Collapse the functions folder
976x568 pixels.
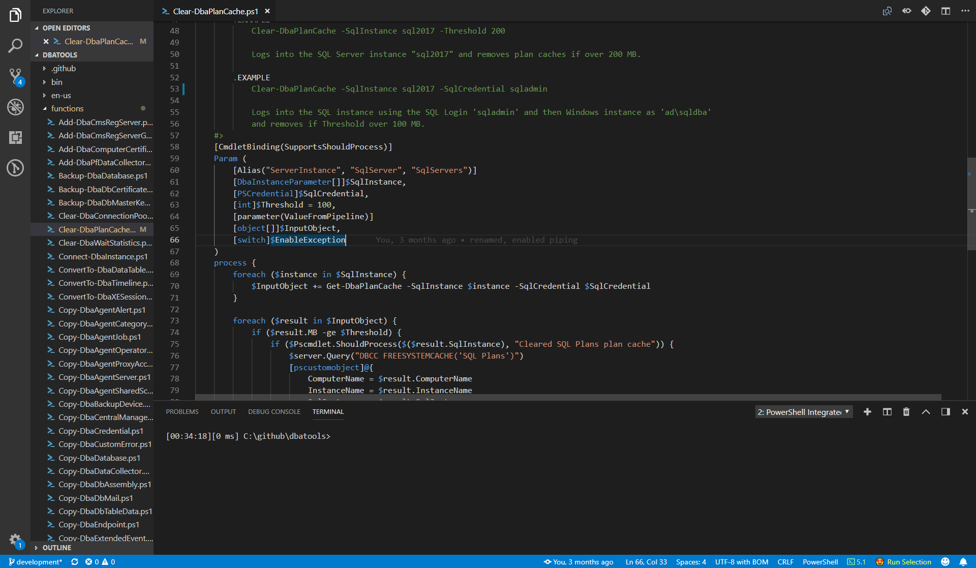click(68, 108)
